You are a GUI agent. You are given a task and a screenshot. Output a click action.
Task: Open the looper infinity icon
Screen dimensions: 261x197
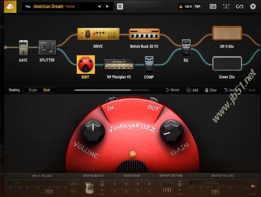pos(240,7)
